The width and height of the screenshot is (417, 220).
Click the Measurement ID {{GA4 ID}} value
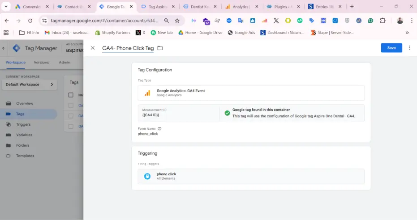point(150,115)
